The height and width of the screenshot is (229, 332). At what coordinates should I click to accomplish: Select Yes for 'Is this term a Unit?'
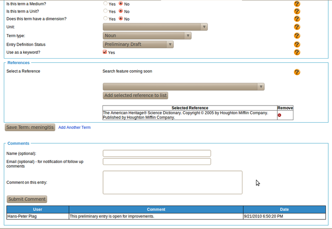point(105,11)
